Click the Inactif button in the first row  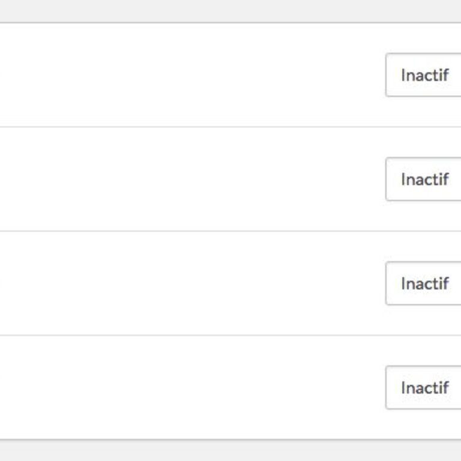424,75
